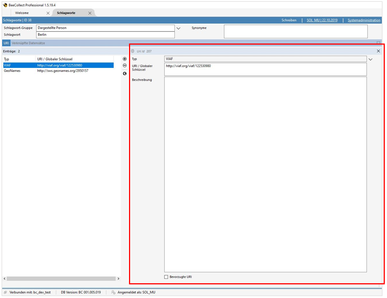Open the Typ dropdown showing VIAF
Image resolution: width=387 pixels, height=298 pixels.
click(371, 59)
